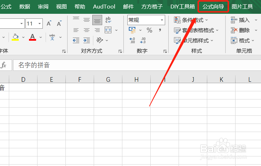
Task: Open 单元格样式 cell styles
Action: pyautogui.click(x=193, y=40)
